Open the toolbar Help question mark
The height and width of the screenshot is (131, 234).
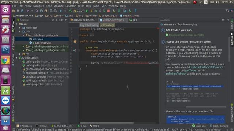135,11
